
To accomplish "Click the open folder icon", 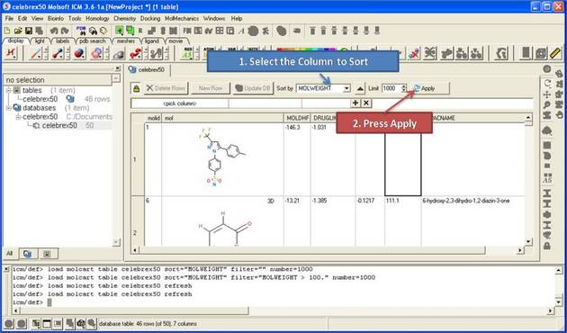I will pos(17,31).
